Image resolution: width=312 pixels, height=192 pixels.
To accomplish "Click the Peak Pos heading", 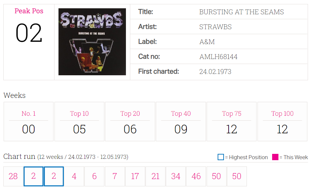I will (x=29, y=11).
